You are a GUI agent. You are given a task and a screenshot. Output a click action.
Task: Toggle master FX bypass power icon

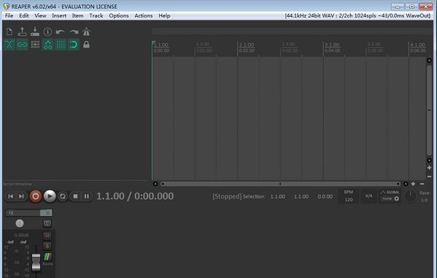pos(46,213)
